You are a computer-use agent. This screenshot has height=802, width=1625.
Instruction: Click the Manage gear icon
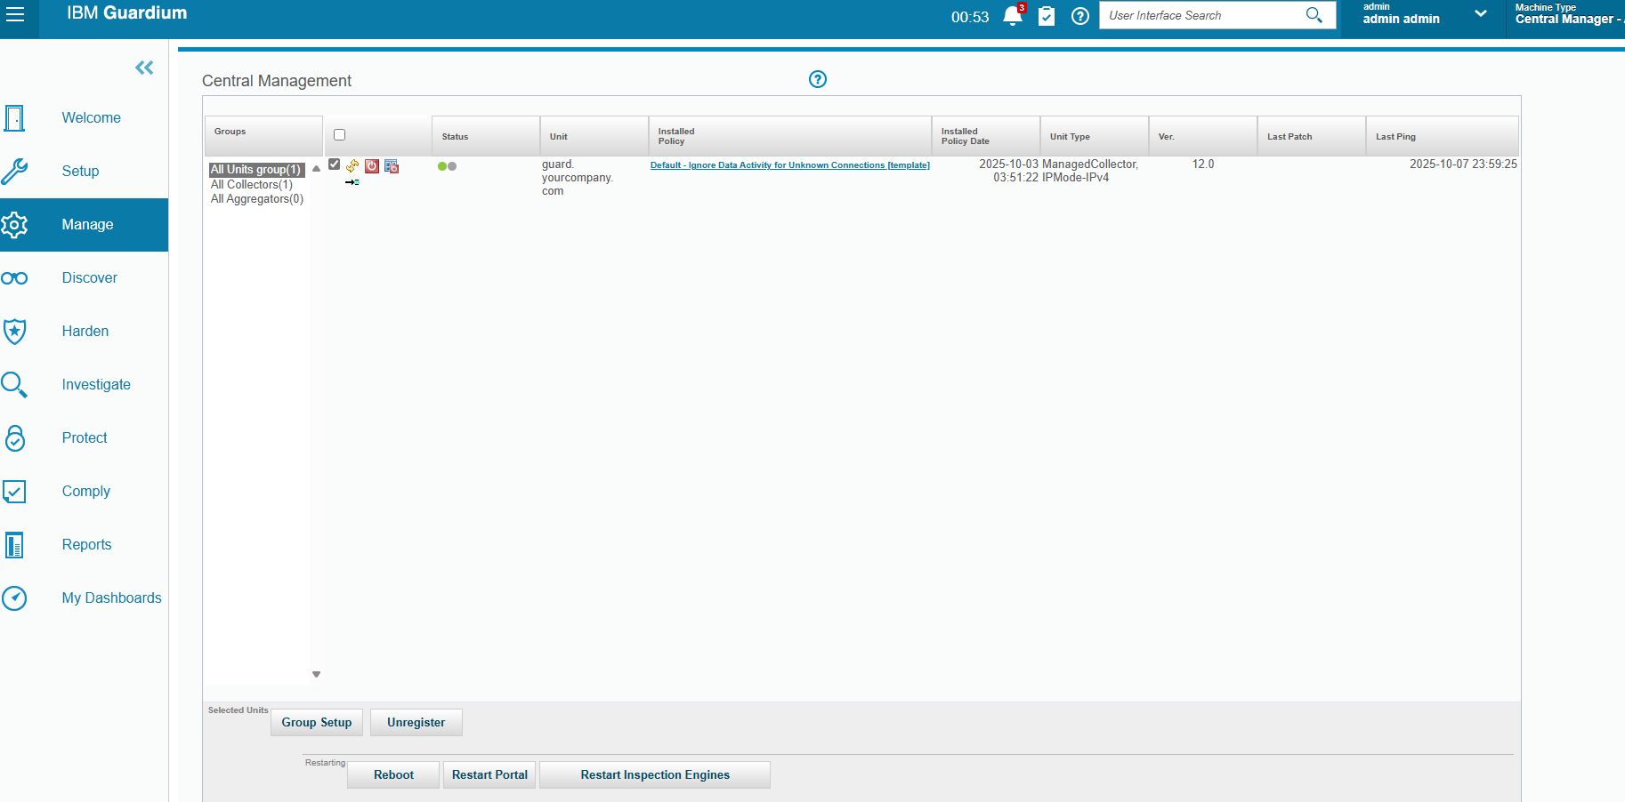click(14, 225)
